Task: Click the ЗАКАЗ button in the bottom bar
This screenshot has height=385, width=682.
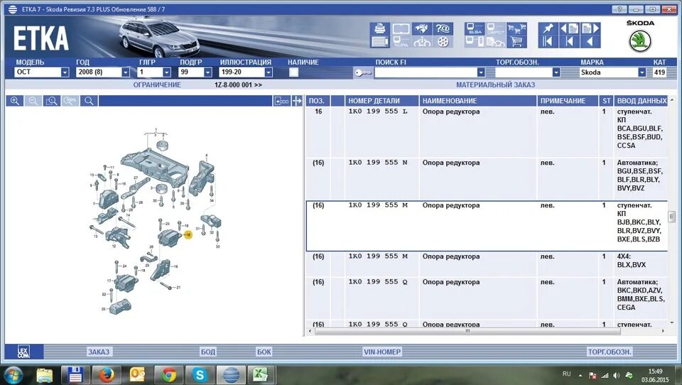Action: point(99,352)
